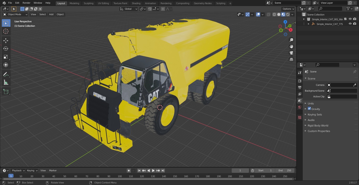Open the Render menu
359x185 pixels.
point(26,3)
